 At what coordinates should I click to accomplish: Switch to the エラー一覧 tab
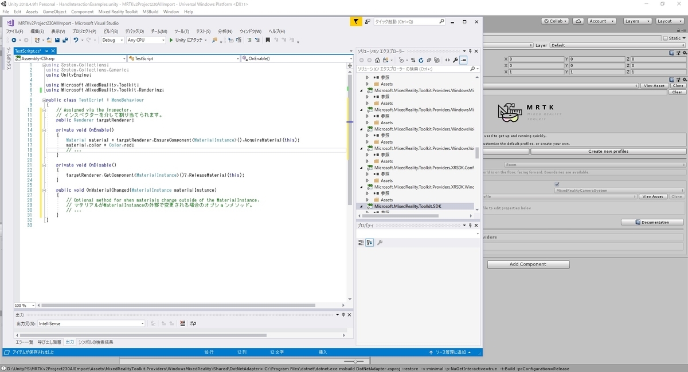[24, 342]
